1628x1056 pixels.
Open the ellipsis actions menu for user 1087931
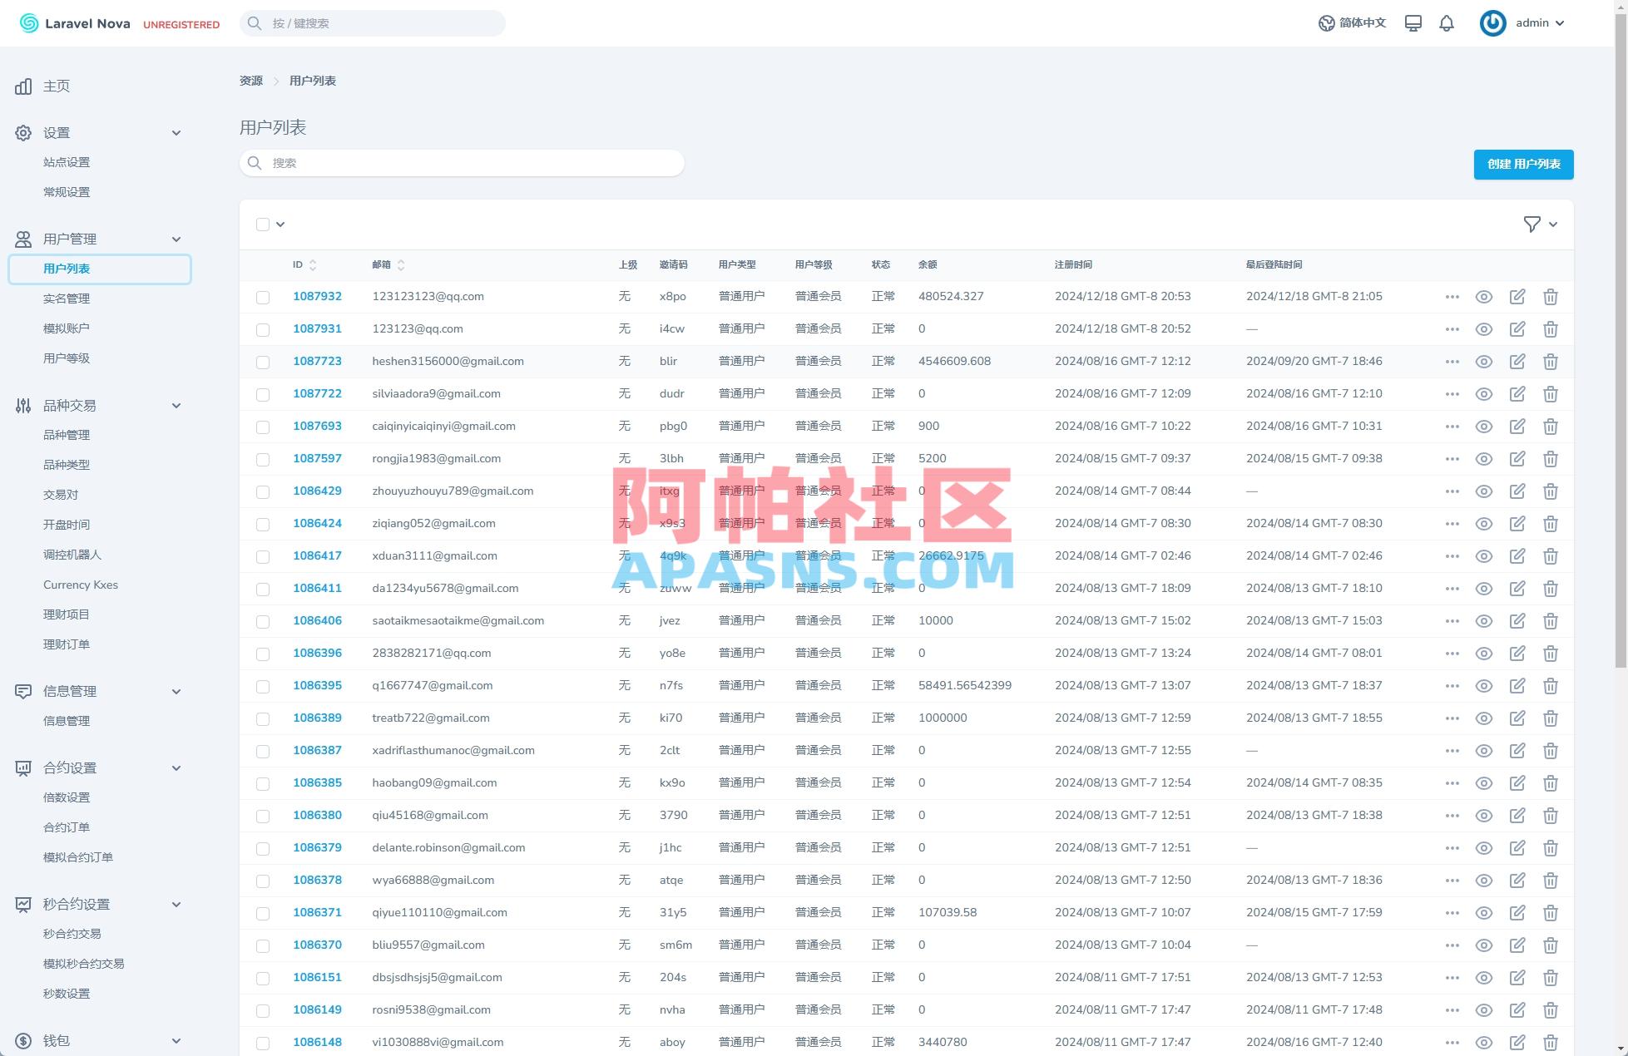coord(1452,328)
